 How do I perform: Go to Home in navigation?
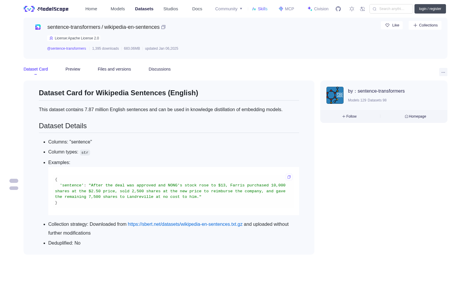(91, 9)
